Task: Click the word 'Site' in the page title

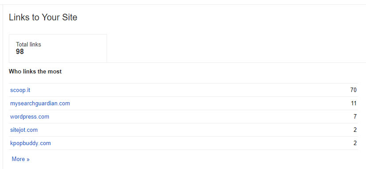Action: click(x=69, y=17)
